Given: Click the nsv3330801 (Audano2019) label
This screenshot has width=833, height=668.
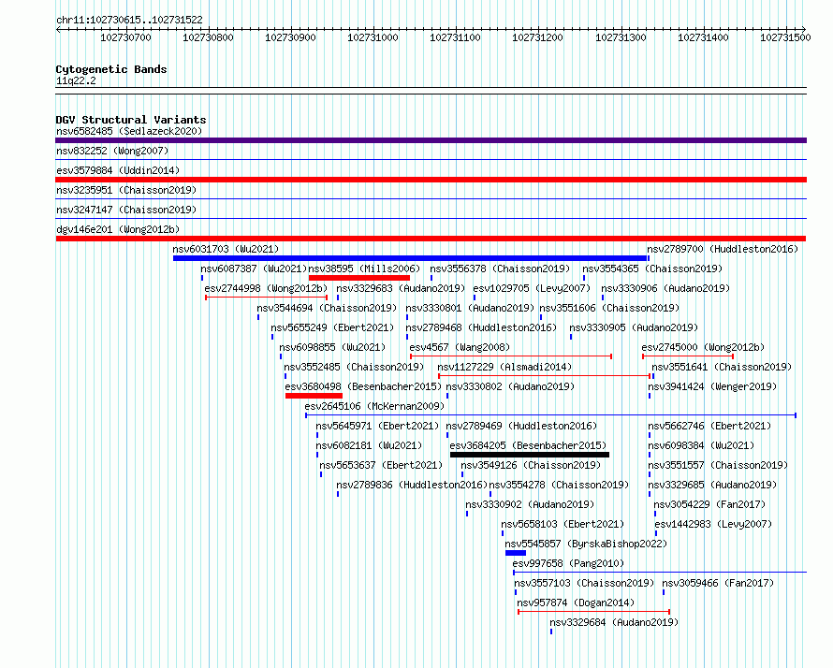Looking at the screenshot, I should pyautogui.click(x=470, y=308).
